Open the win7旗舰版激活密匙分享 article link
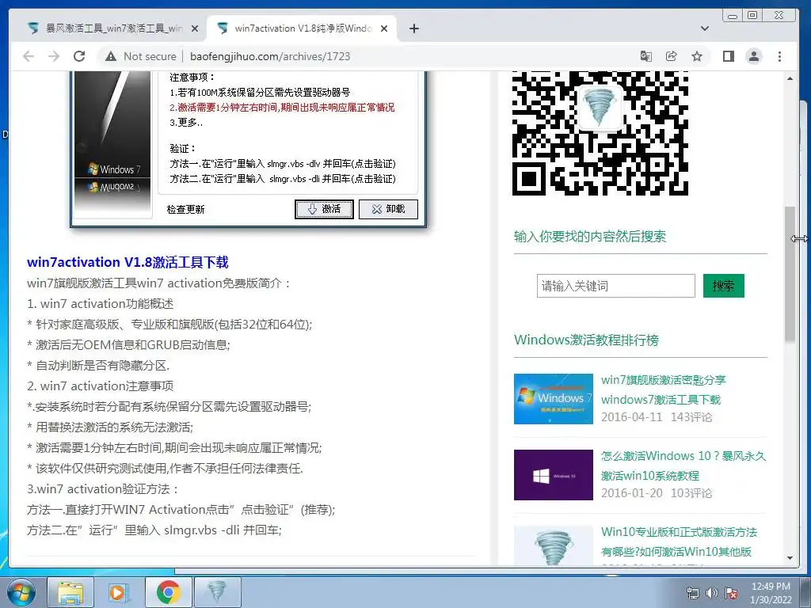The height and width of the screenshot is (608, 811). pos(664,389)
